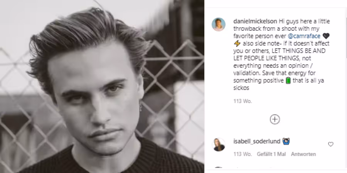
Task: Click the lightning bolt emoji in caption
Action: [x=237, y=43]
